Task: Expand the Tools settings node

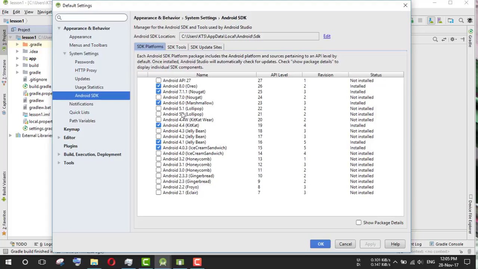Action: coord(59,163)
